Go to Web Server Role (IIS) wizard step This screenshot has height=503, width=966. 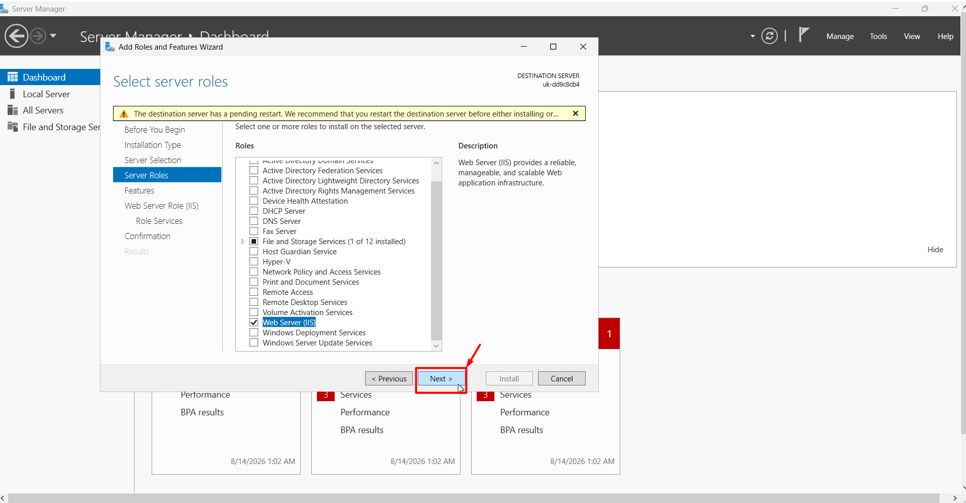(x=162, y=206)
